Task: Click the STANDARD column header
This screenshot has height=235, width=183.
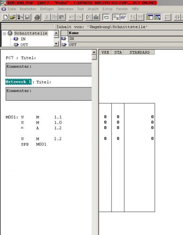Action: pyautogui.click(x=140, y=52)
